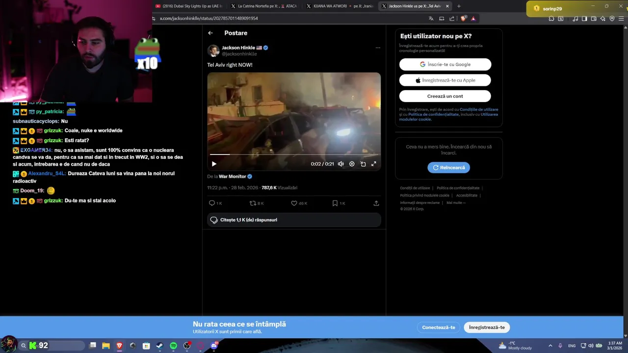
Task: Click Înregistrează-te in the bottom banner
Action: (487, 328)
